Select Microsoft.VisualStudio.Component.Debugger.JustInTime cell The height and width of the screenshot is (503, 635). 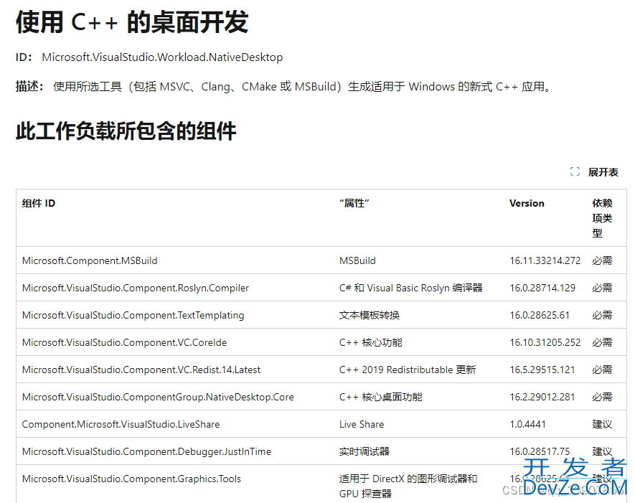click(146, 451)
